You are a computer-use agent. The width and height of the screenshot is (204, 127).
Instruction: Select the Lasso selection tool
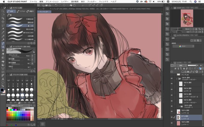[x=3, y=25]
